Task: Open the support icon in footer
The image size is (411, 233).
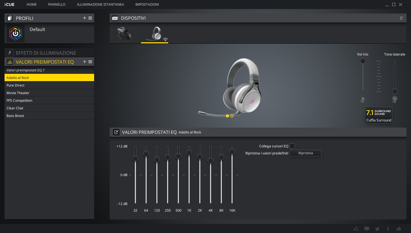Action: [x=356, y=229]
